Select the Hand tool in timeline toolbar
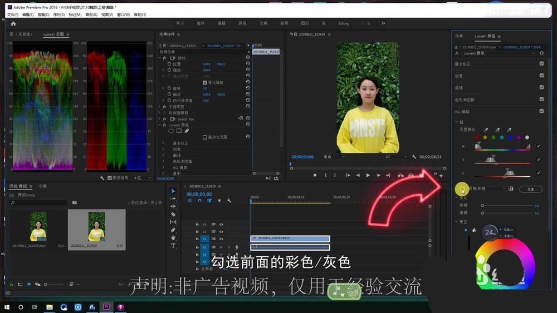Viewport: 557px width, 313px height. (x=173, y=237)
